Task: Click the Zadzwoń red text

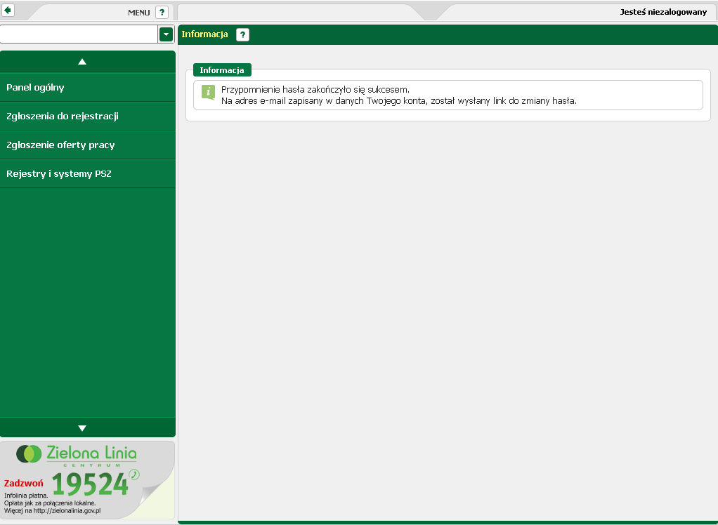Action: 24,484
